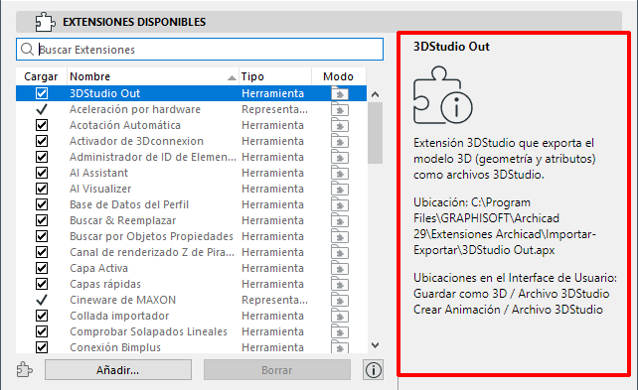
Task: Disable the AI Assistant extension checkbox
Action: (42, 173)
